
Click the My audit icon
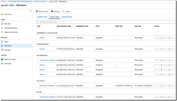point(2,64)
